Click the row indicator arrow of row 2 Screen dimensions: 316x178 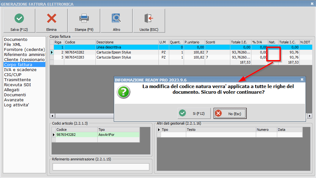coord(52,52)
